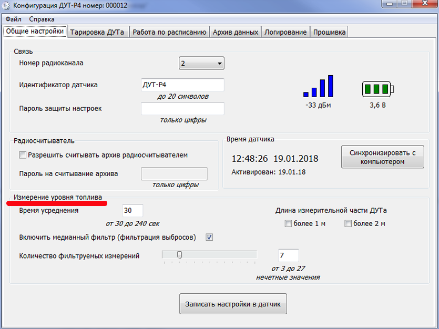The height and width of the screenshot is (329, 439).
Task: Click the 'от 3 до 27' range hint
Action: (x=288, y=269)
